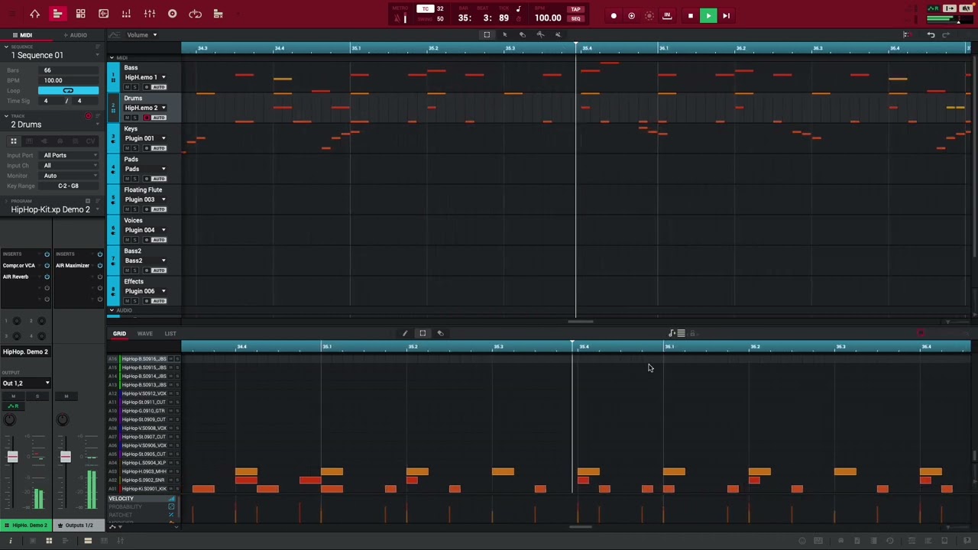This screenshot has height=550, width=978.
Task: Open the Monitor Auto dropdown
Action: (x=70, y=176)
